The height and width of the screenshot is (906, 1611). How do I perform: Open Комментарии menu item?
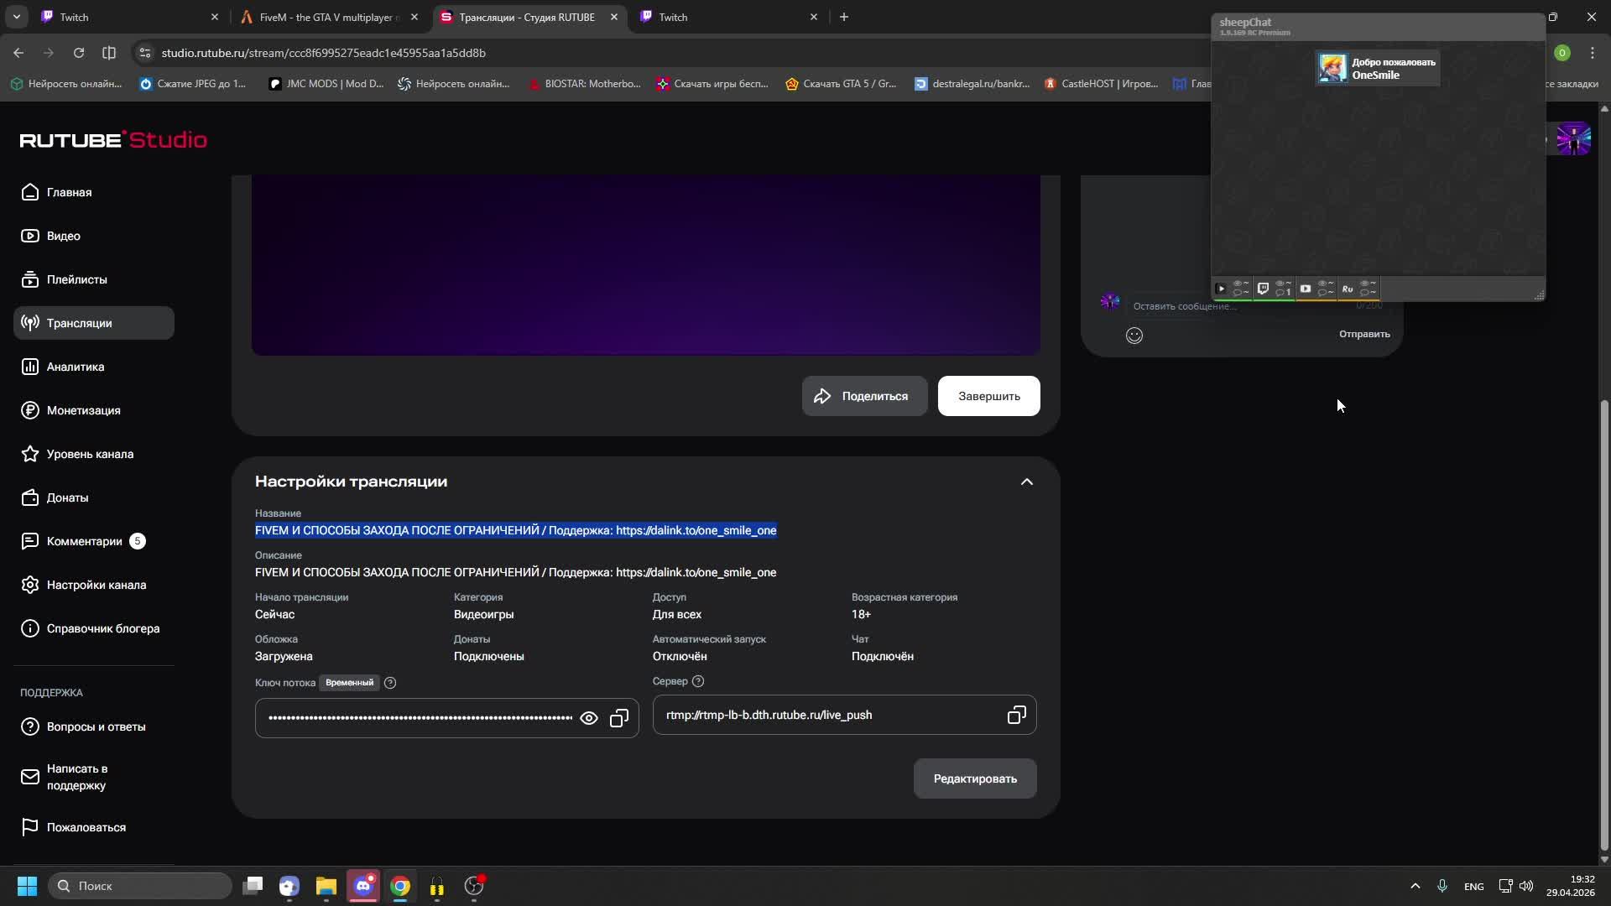tap(84, 541)
